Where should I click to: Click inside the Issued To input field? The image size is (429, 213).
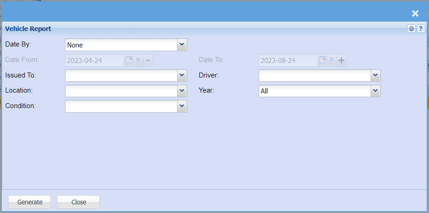[121, 75]
